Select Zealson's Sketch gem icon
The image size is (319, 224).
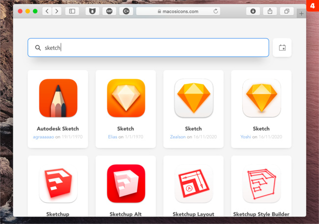194,98
